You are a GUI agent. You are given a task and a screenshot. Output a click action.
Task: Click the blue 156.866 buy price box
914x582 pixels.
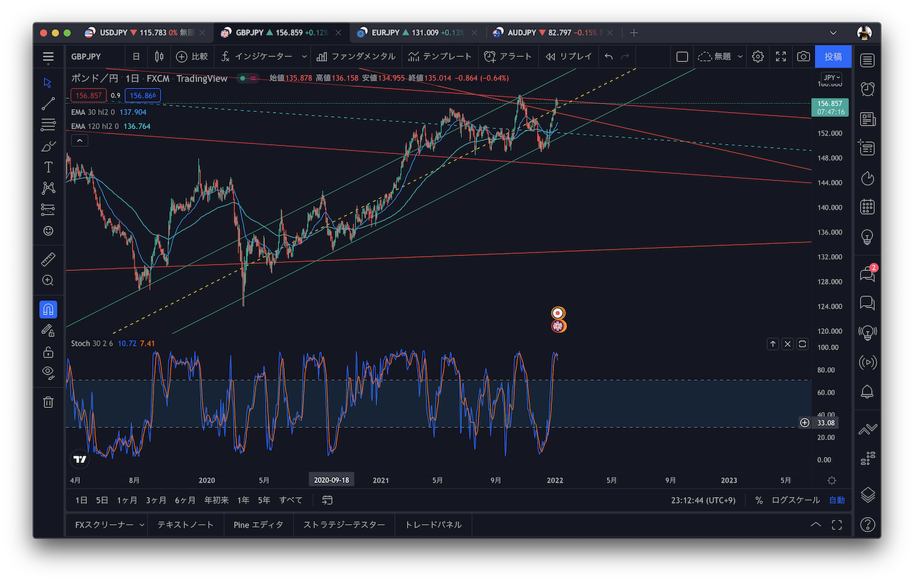pyautogui.click(x=142, y=95)
